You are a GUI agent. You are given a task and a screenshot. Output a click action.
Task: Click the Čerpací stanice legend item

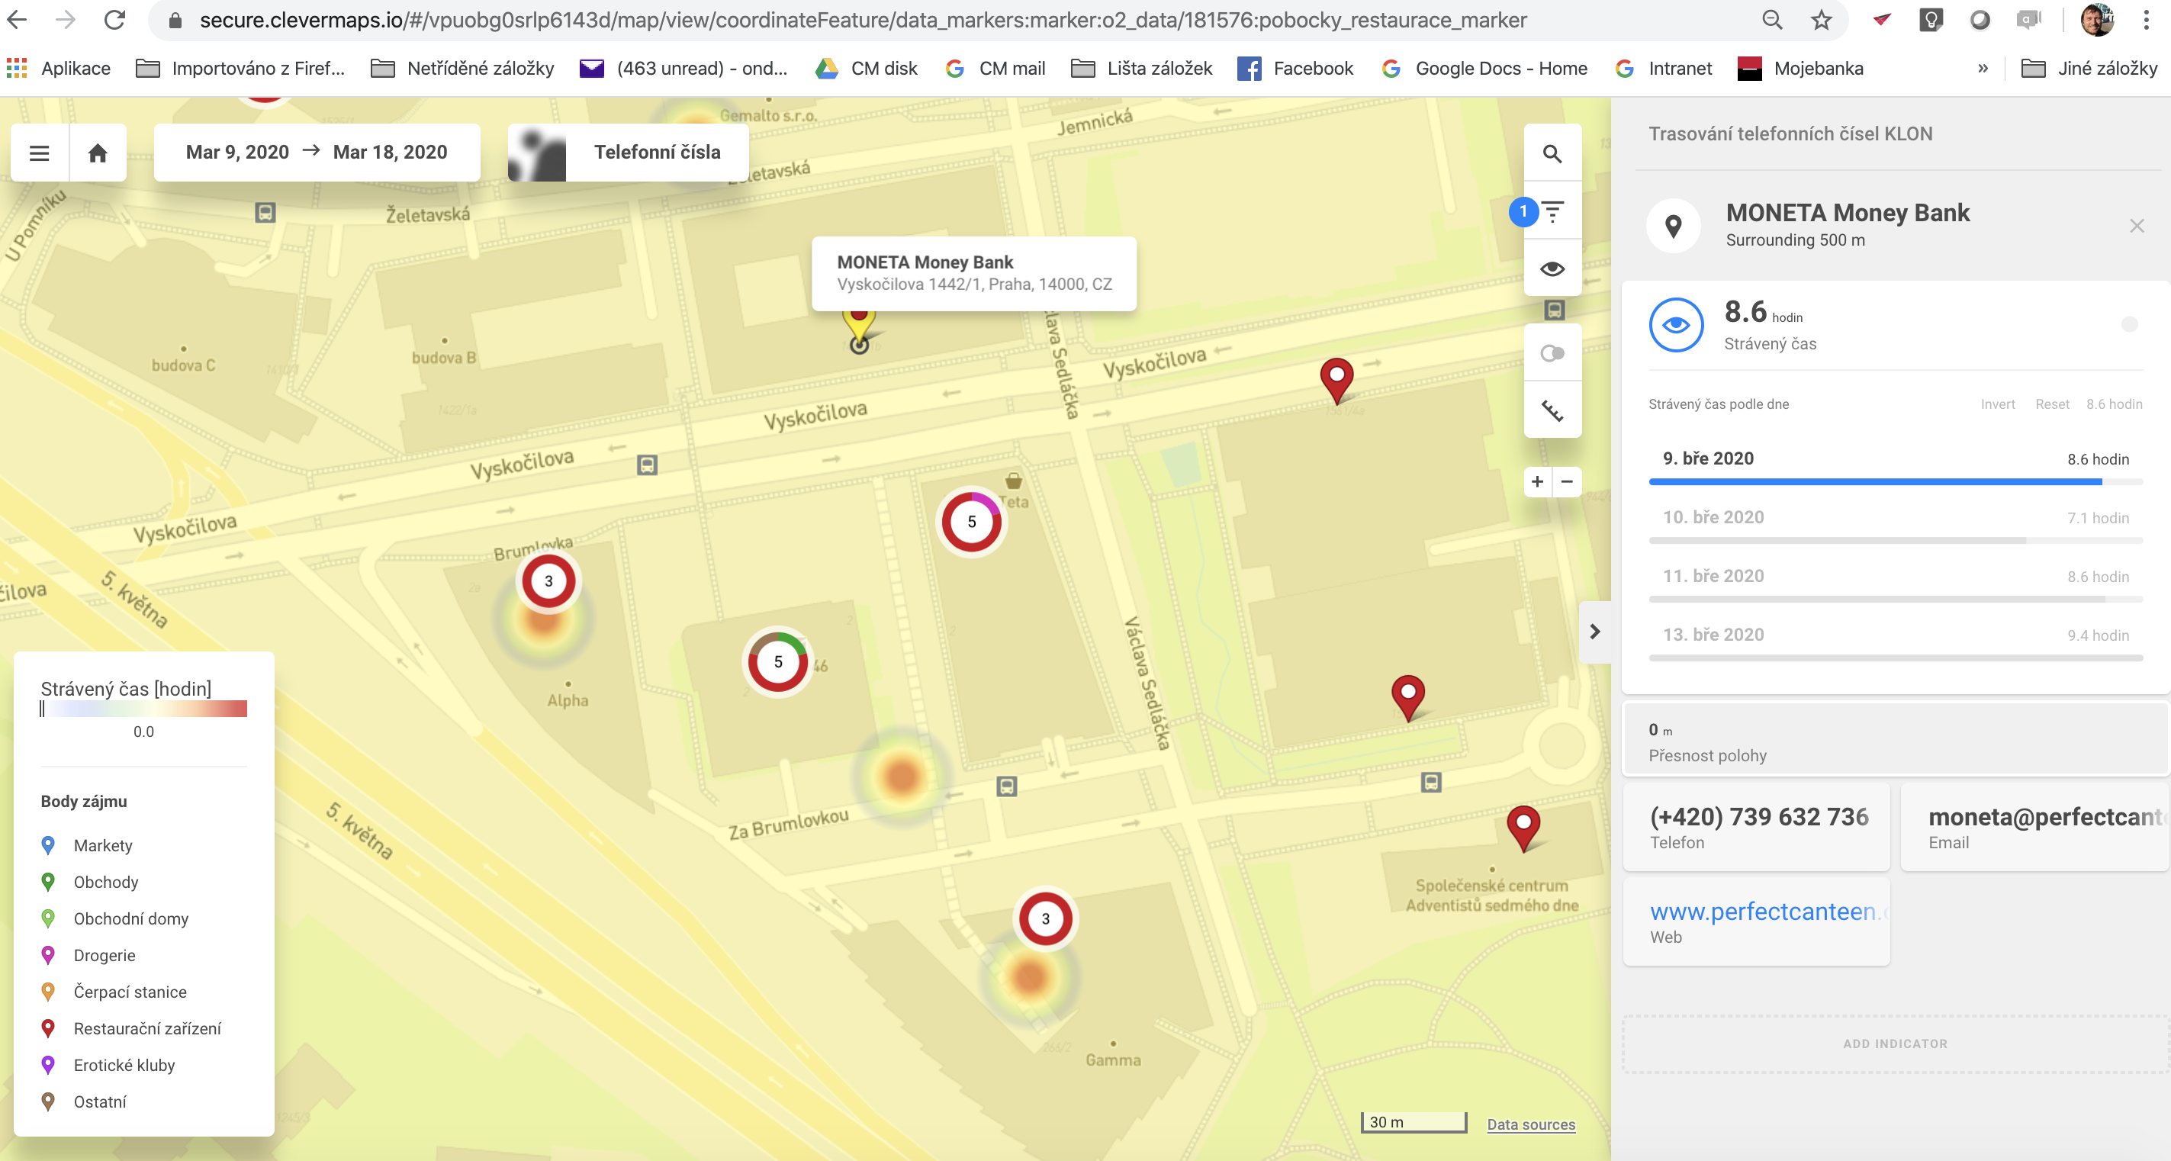114,992
